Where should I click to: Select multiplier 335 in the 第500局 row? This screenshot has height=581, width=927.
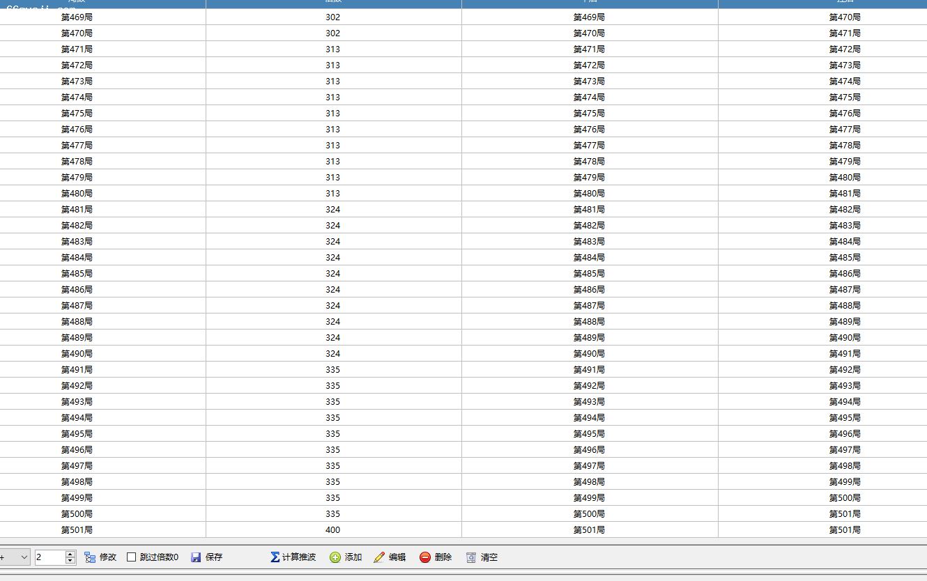333,514
